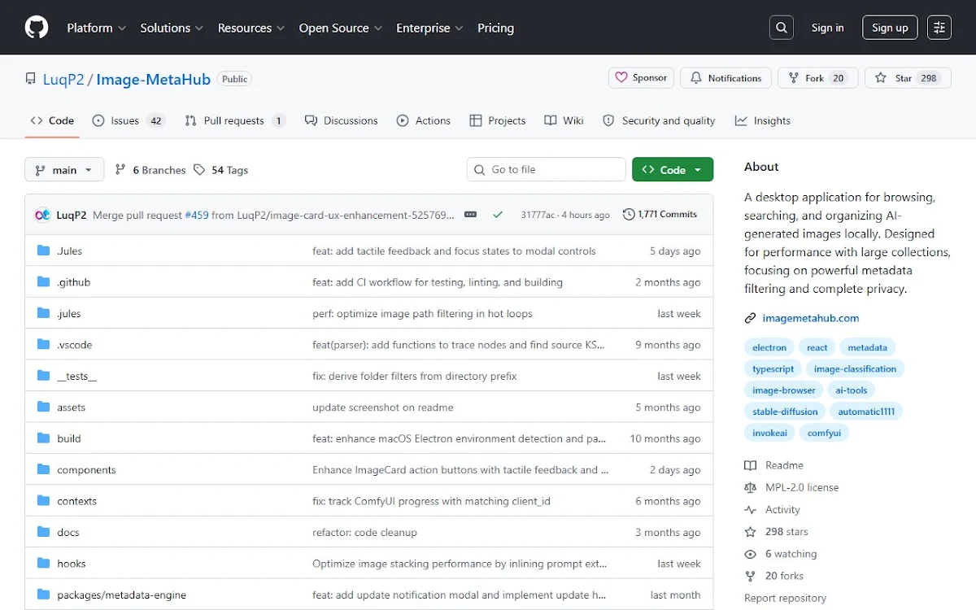Screen dimensions: 976x610
Task: Click the Sign in link
Action: [x=827, y=28]
